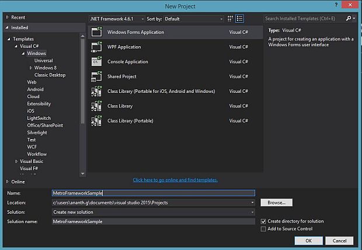Select the Classic Desktop tree item
Image resolution: width=362 pixels, height=250 pixels.
[50, 75]
